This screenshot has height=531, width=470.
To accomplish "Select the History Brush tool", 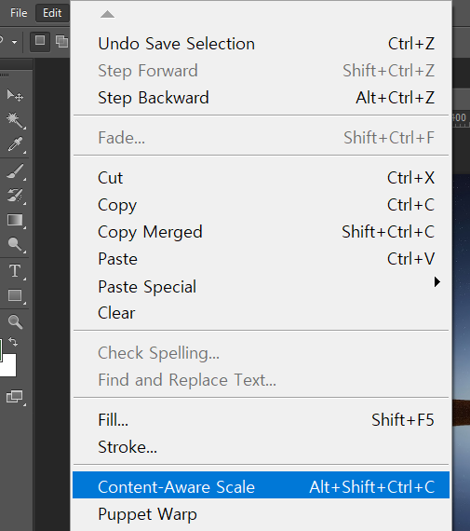I will tap(15, 196).
